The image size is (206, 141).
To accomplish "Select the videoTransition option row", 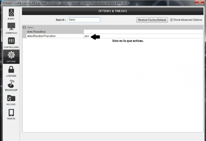I will tap(113, 32).
